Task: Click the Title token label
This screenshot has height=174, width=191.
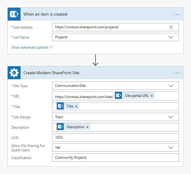Action: 70,106
